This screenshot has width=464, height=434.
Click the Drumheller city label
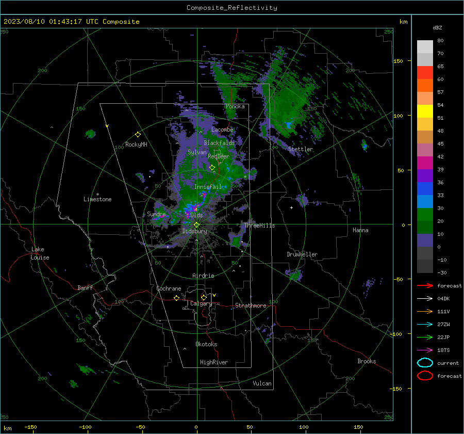pyautogui.click(x=302, y=254)
